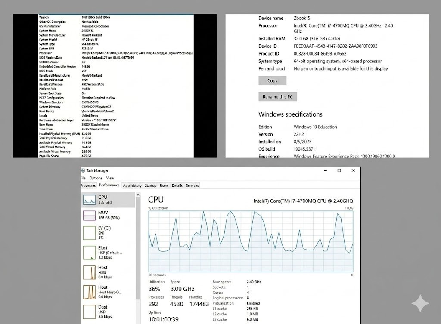Click the Copy button under device specifications

272,80
